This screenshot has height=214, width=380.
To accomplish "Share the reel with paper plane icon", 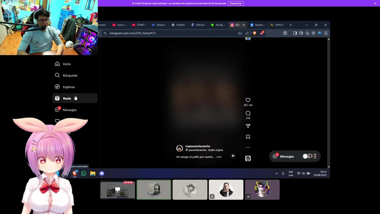I will 248,126.
